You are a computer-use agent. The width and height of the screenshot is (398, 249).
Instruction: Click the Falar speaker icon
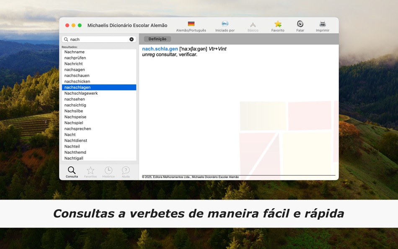[300, 24]
